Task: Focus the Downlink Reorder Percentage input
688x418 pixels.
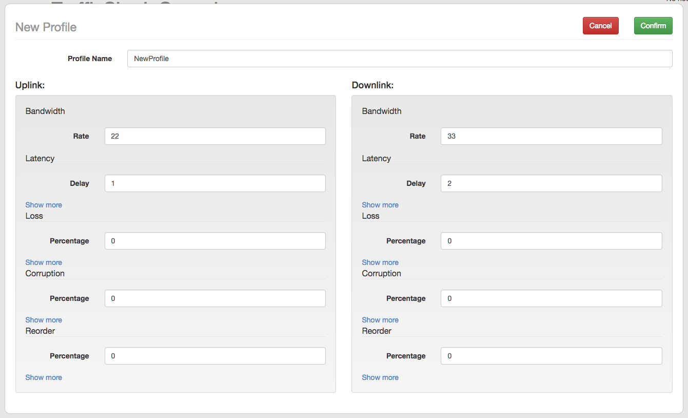Action: (551, 356)
